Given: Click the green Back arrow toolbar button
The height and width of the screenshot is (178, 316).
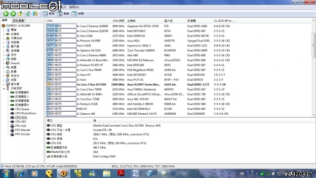Looking at the screenshot, I should point(6,13).
